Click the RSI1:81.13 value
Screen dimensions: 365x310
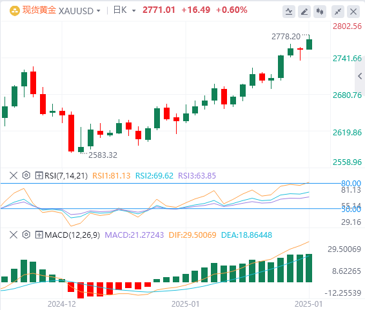[112, 175]
